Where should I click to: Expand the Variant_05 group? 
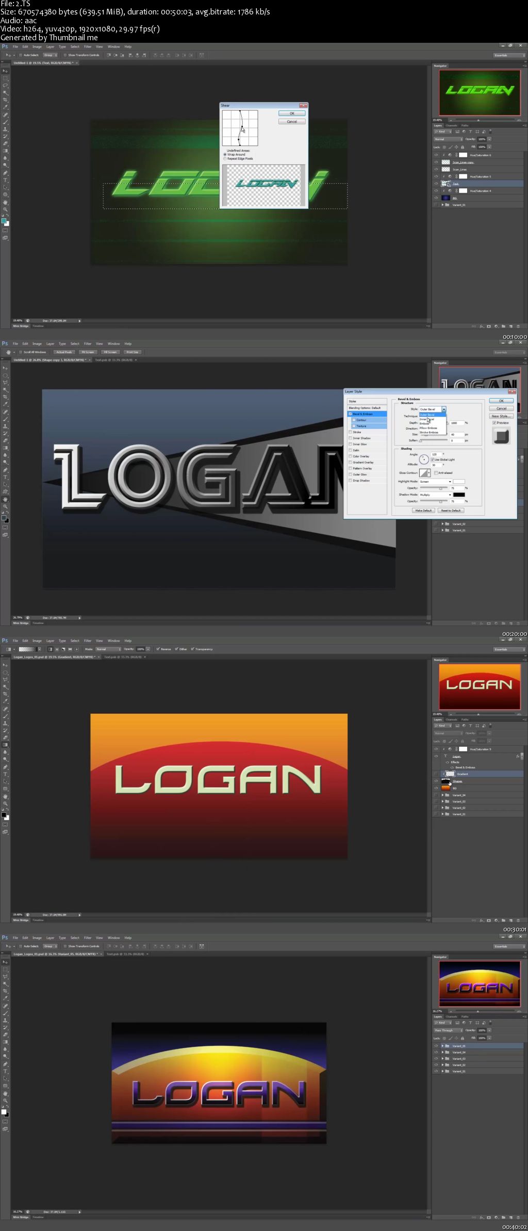click(442, 1046)
